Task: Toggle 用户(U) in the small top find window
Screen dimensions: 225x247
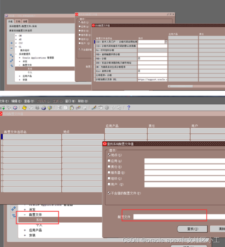Action: click(x=80, y=43)
